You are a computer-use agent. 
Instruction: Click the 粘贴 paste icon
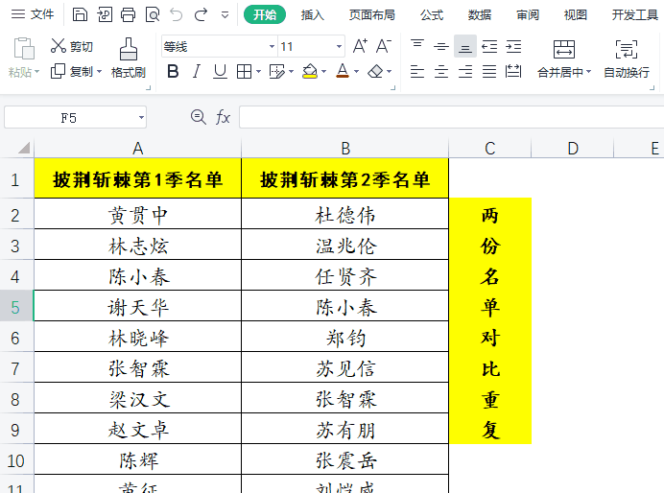24,48
